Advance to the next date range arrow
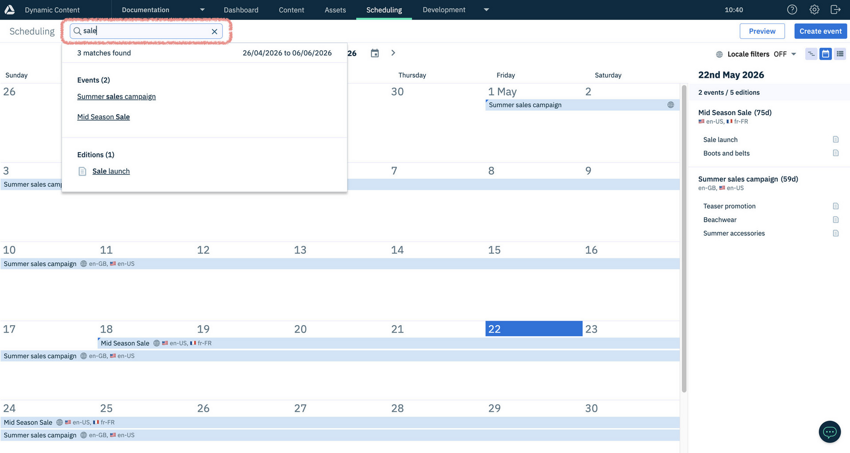 click(393, 53)
